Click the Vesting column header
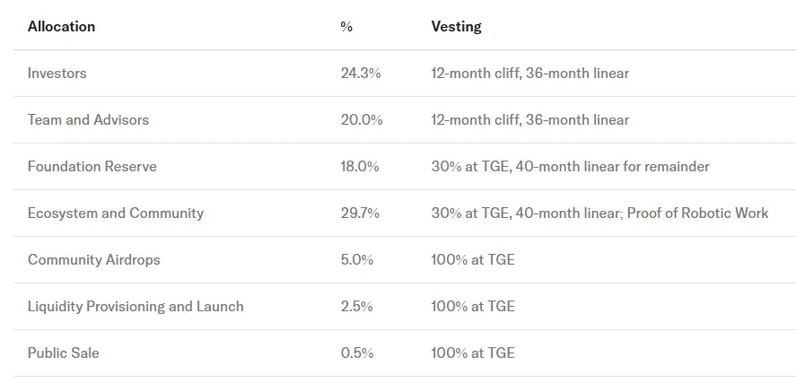 pyautogui.click(x=456, y=27)
